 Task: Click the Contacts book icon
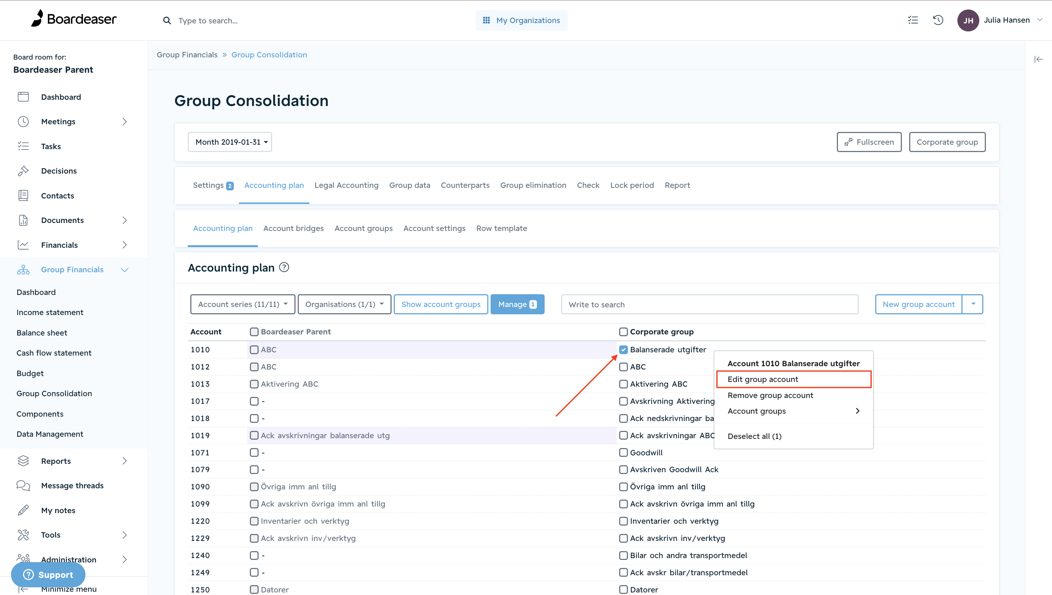pyautogui.click(x=23, y=196)
